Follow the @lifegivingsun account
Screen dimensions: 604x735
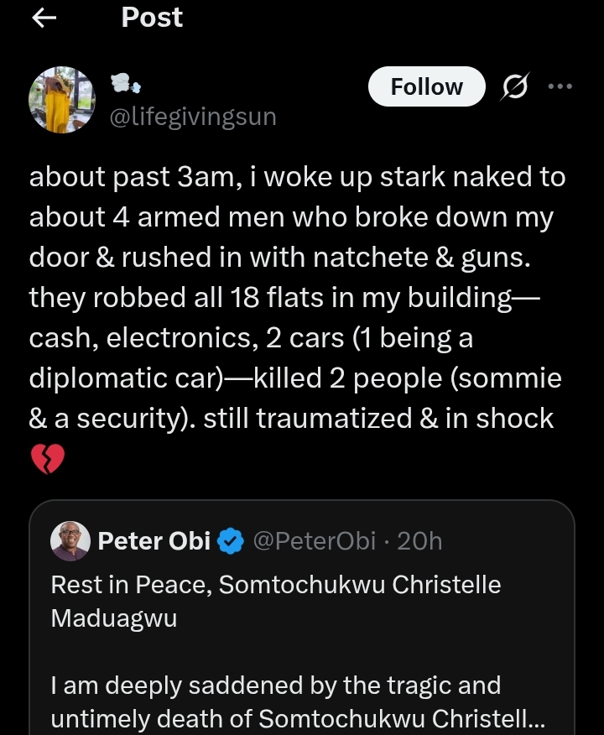click(x=427, y=86)
